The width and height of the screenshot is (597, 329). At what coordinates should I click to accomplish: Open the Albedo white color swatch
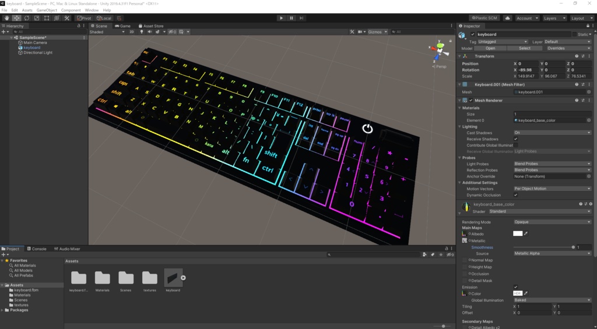pyautogui.click(x=518, y=234)
